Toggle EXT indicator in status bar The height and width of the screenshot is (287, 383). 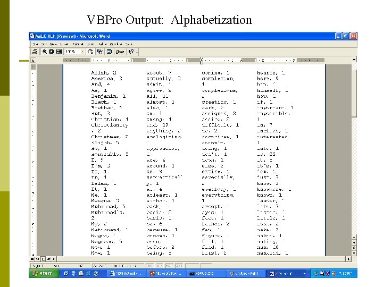(169, 266)
